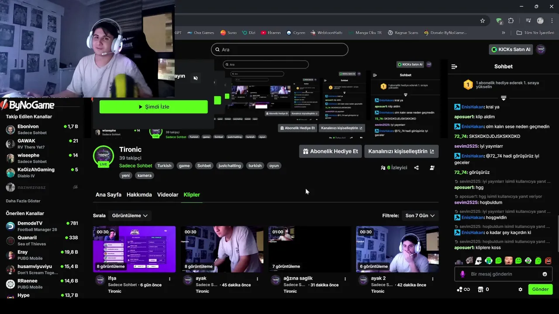The height and width of the screenshot is (314, 559).
Task: Open GAWAK channel in sidebar
Action: pos(41,144)
